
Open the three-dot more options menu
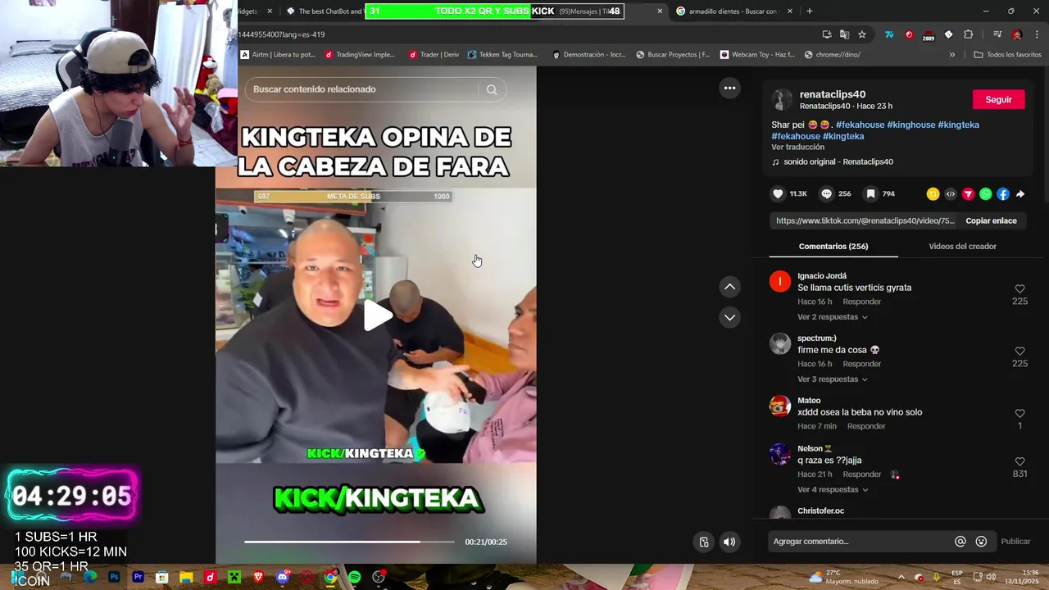click(x=729, y=88)
